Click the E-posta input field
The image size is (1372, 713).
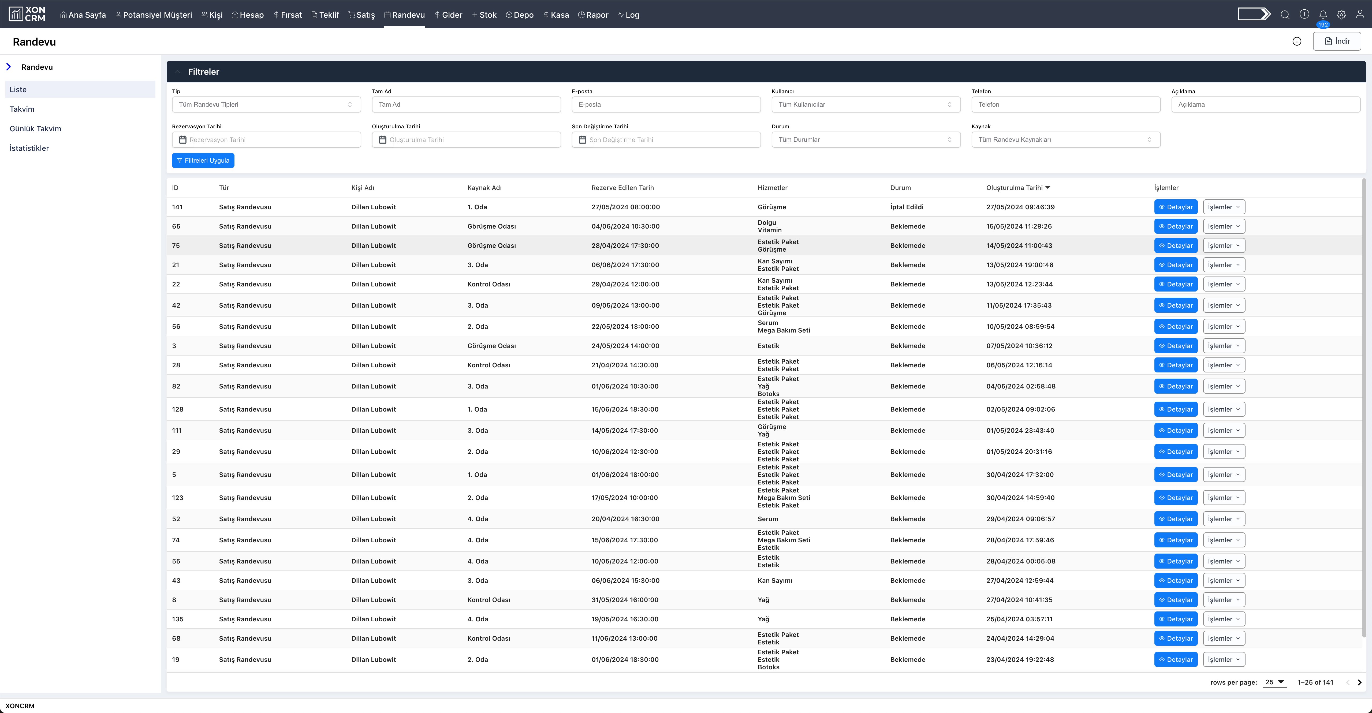point(666,104)
